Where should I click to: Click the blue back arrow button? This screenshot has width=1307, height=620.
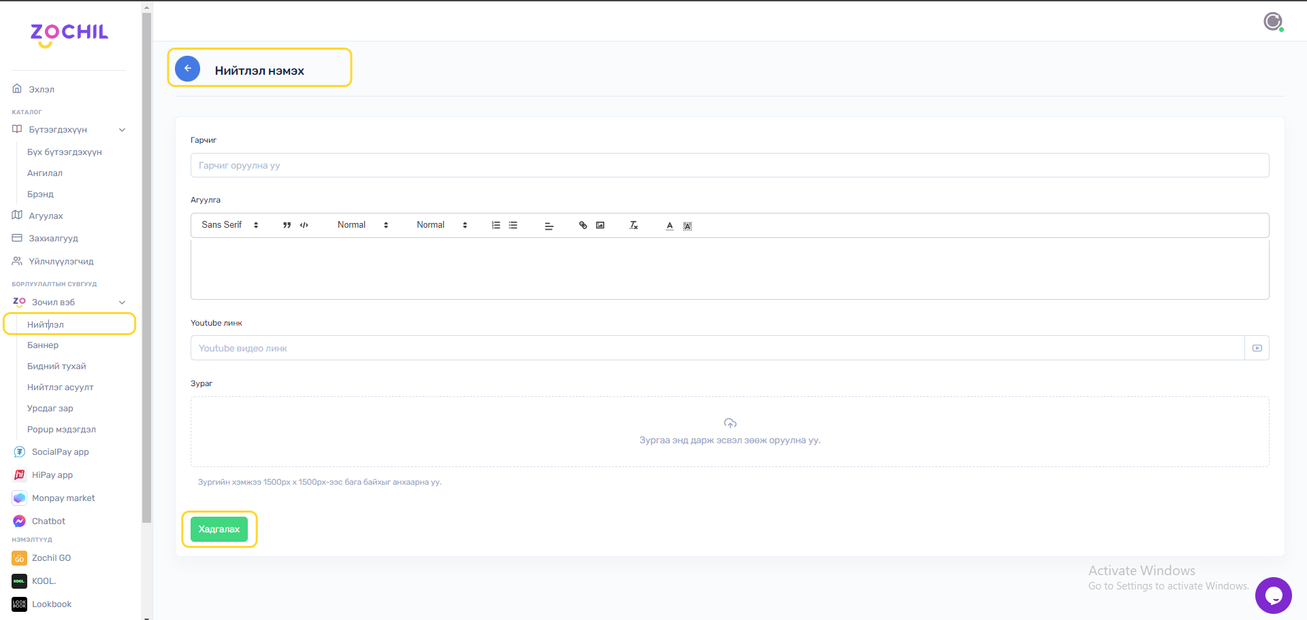[187, 69]
